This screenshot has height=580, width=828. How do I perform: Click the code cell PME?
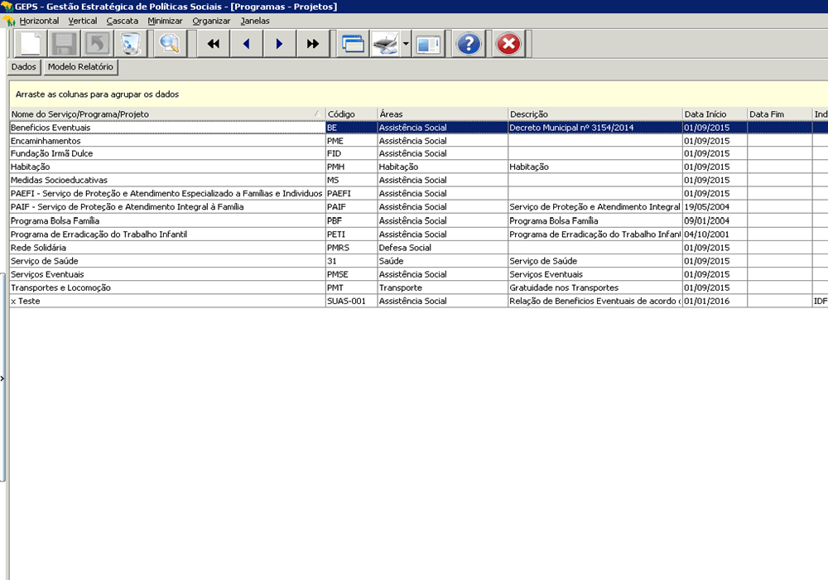[x=351, y=141]
